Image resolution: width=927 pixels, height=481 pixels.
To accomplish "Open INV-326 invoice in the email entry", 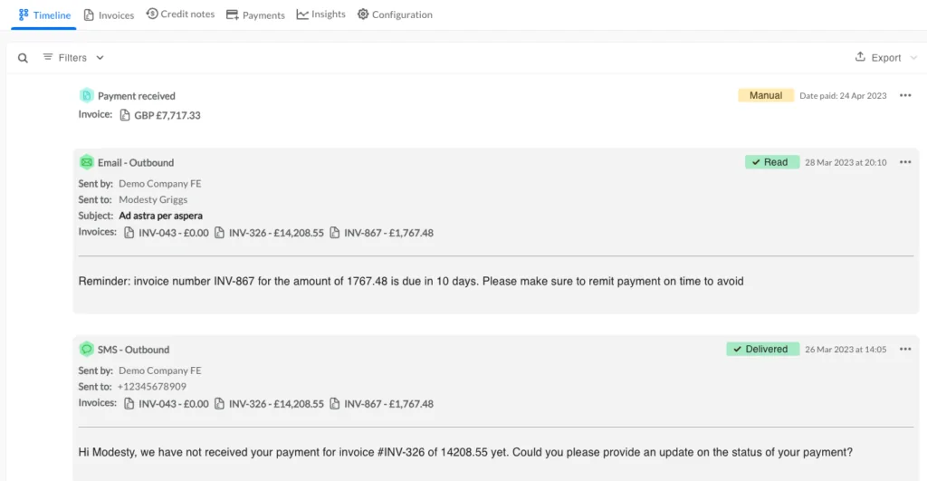I will 269,233.
